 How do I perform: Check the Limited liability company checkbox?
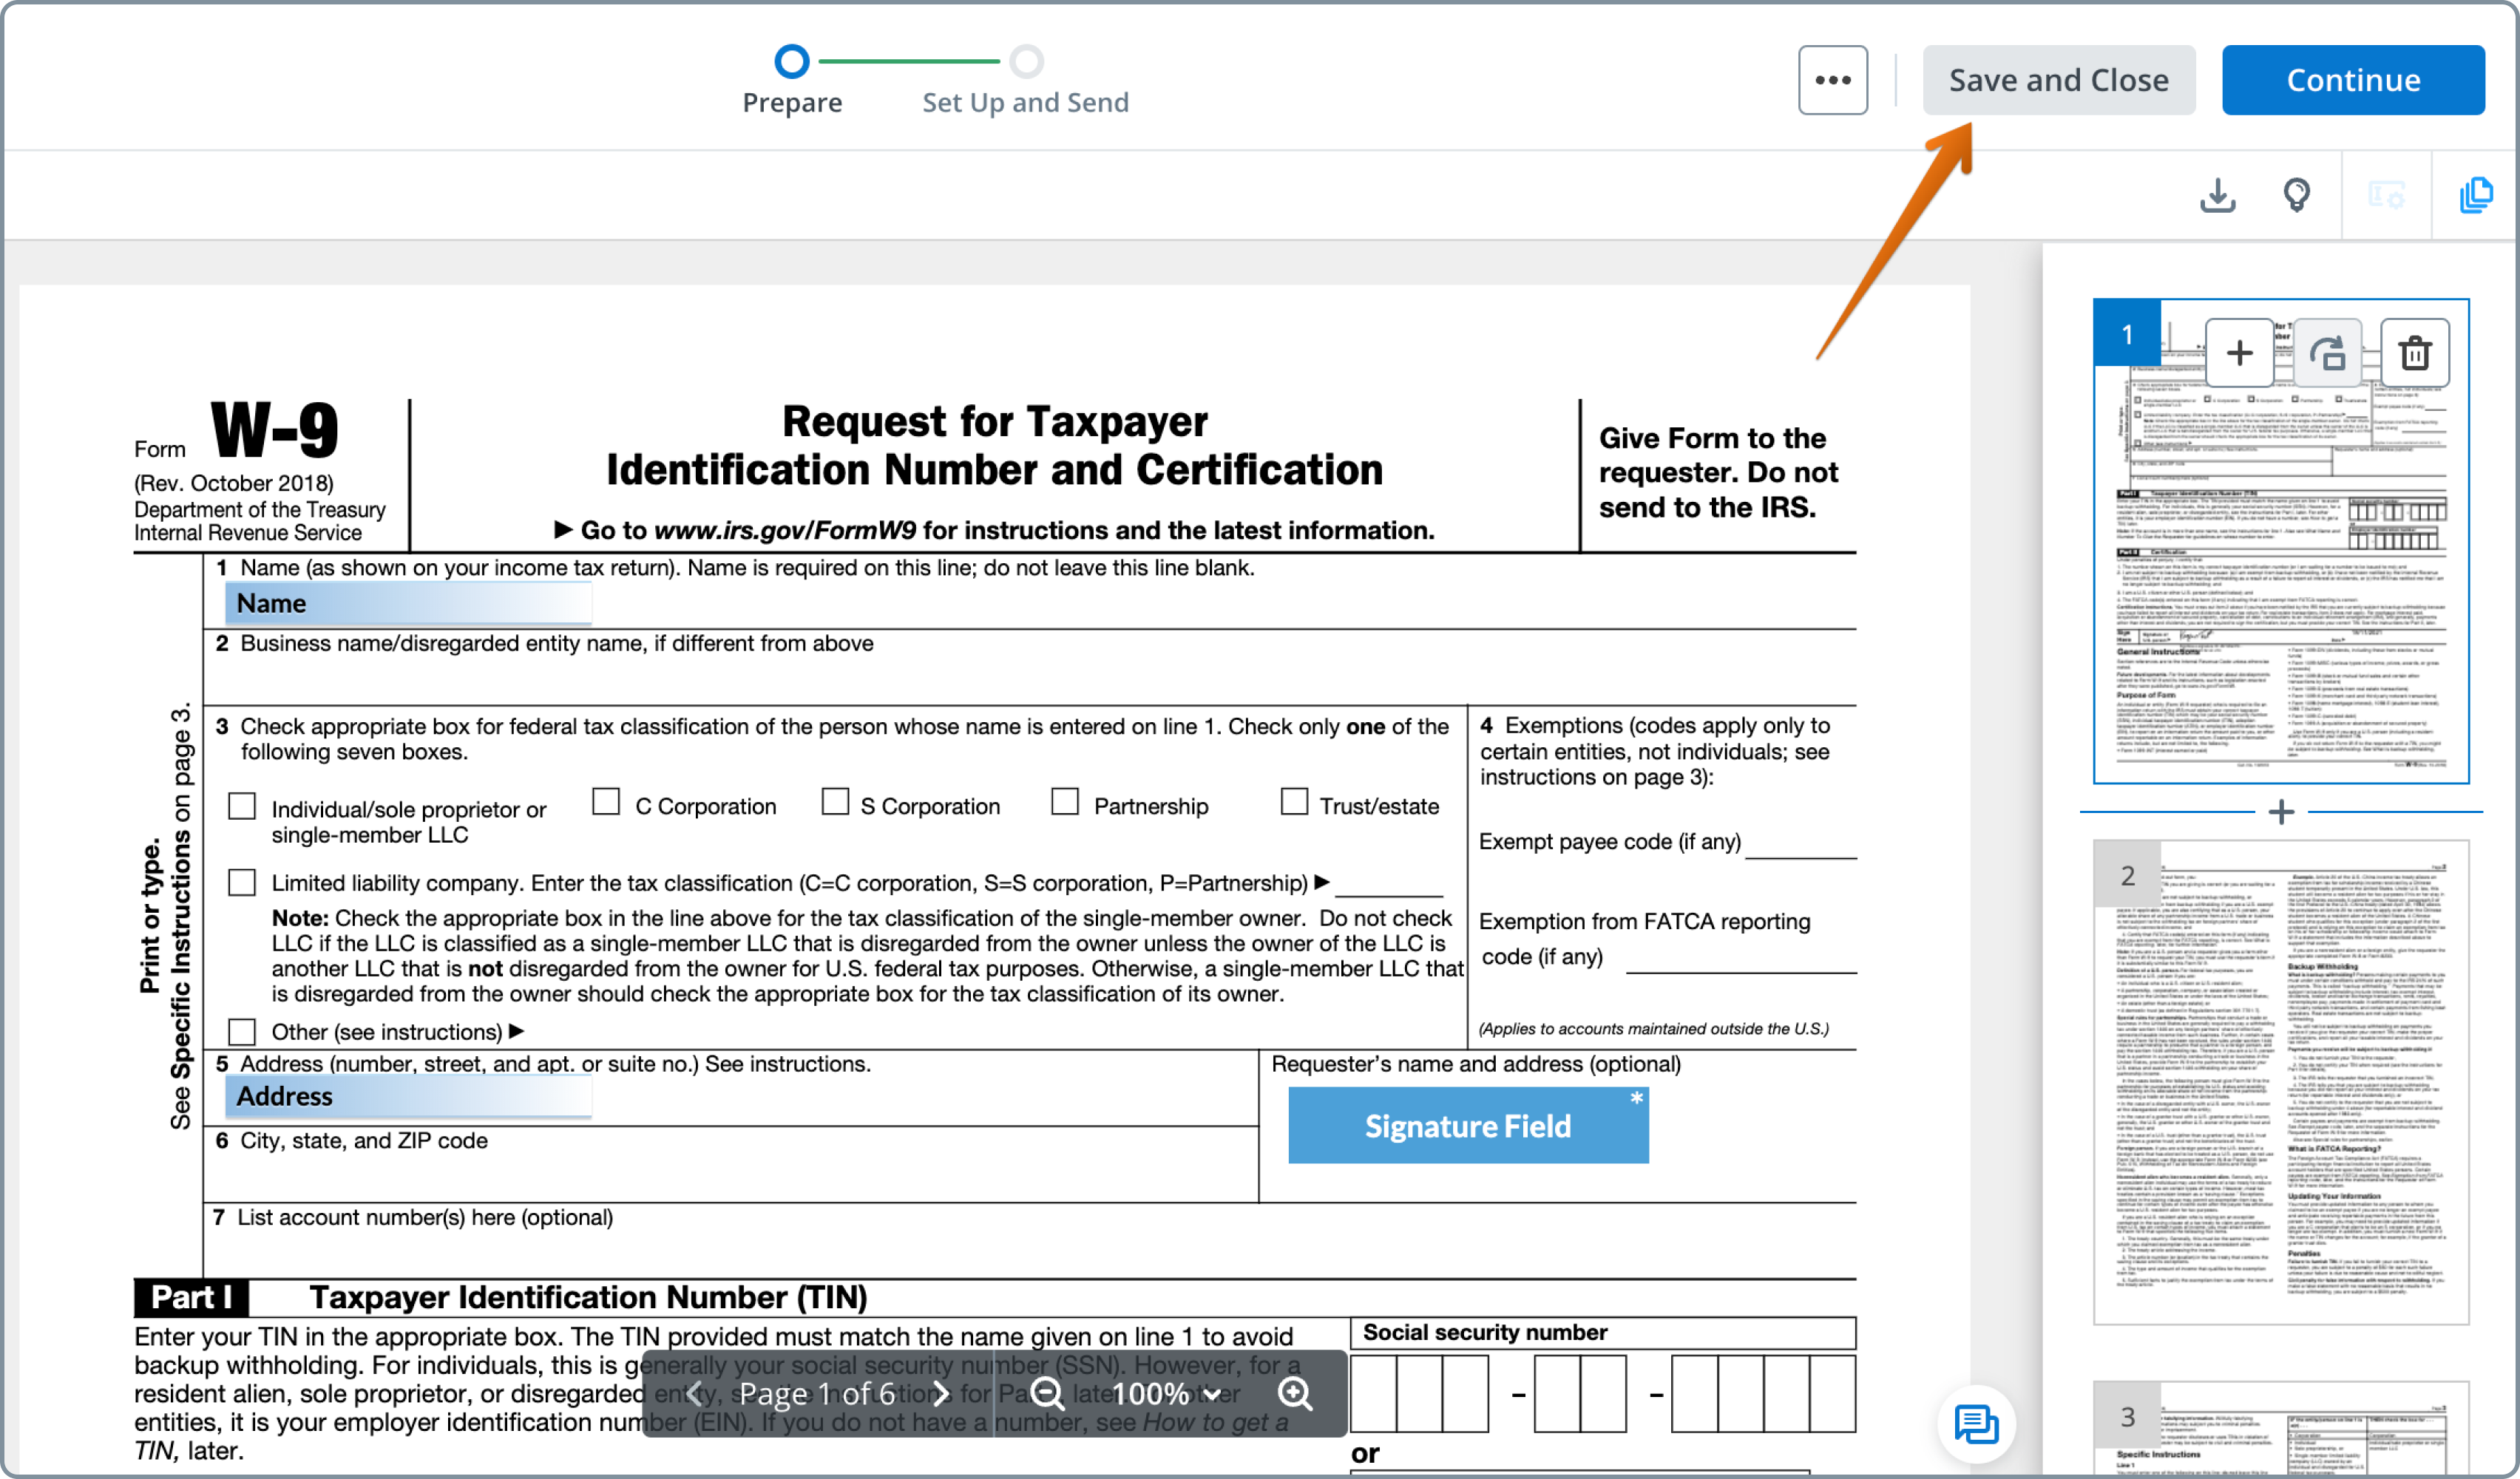[242, 881]
